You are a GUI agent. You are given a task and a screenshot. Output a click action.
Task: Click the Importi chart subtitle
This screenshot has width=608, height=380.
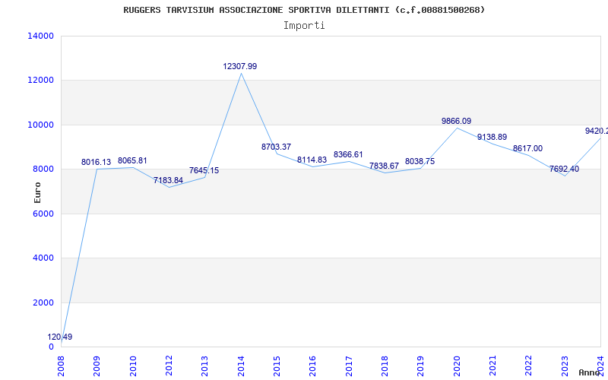(304, 25)
